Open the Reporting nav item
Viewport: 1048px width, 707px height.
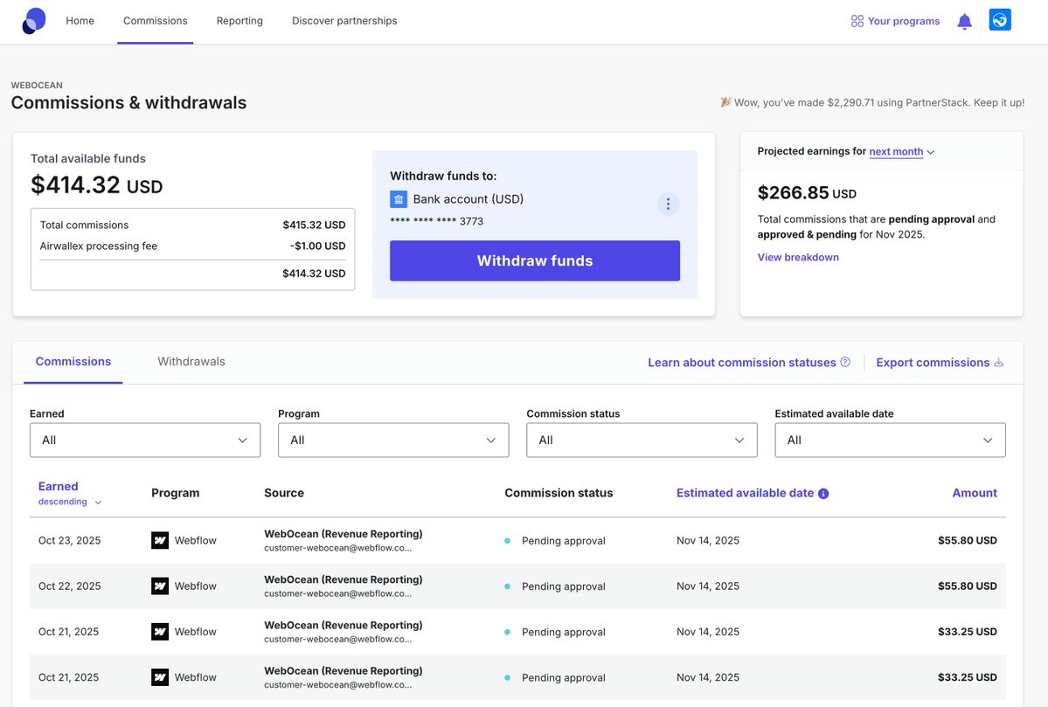point(239,21)
